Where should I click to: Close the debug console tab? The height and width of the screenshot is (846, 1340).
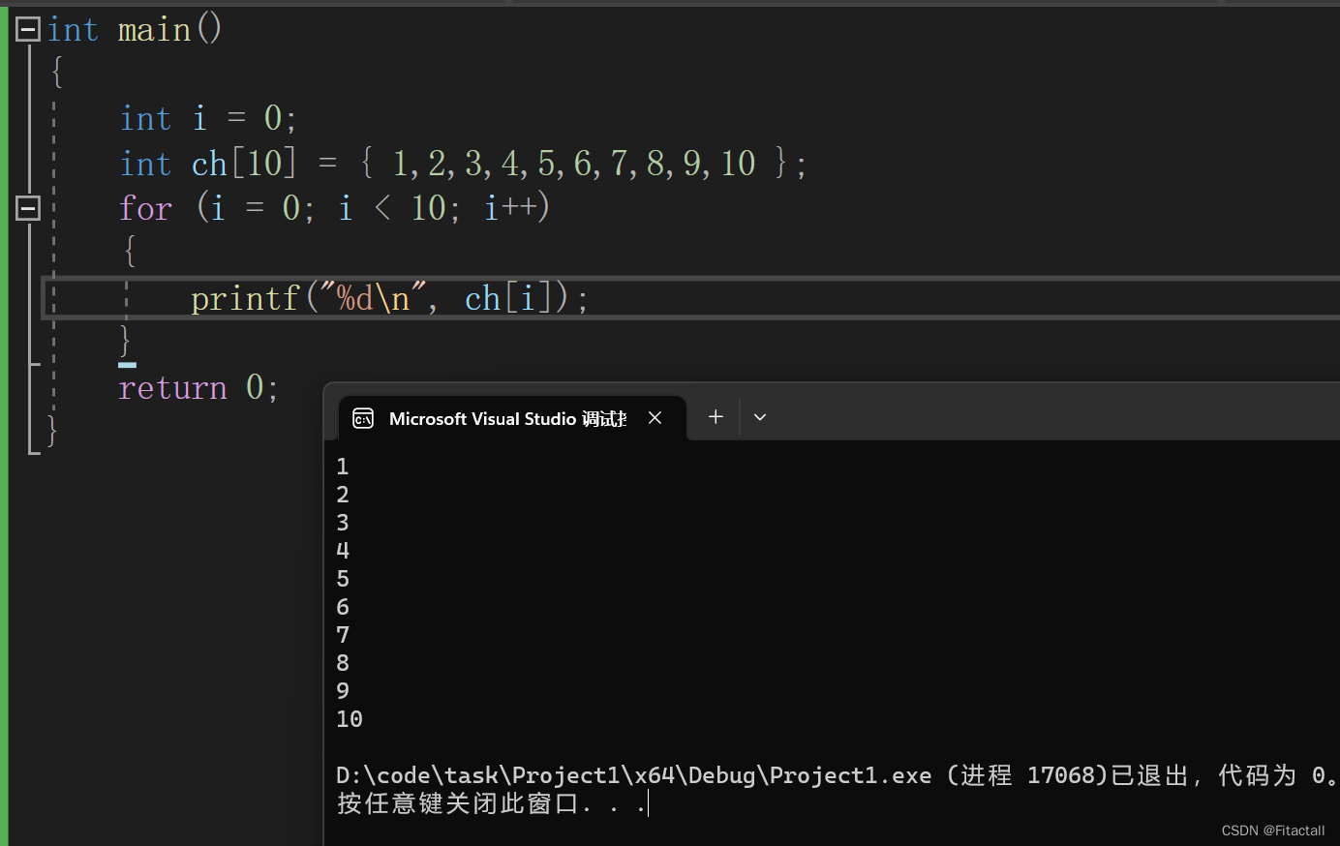point(655,418)
